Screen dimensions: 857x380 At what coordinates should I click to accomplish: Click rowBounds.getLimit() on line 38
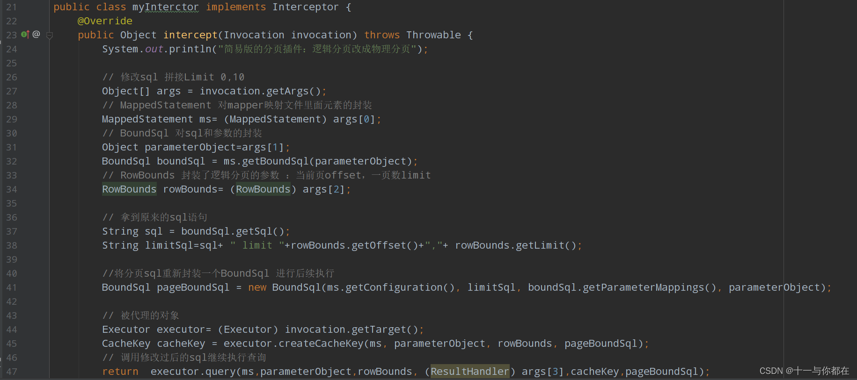click(x=516, y=245)
